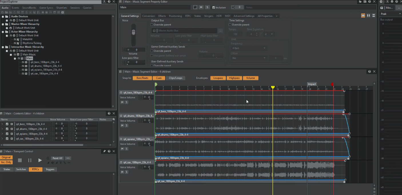Viewport: 402px width, 195px height.
Task: Switch to the SoundBanks tab
Action: click(x=29, y=8)
